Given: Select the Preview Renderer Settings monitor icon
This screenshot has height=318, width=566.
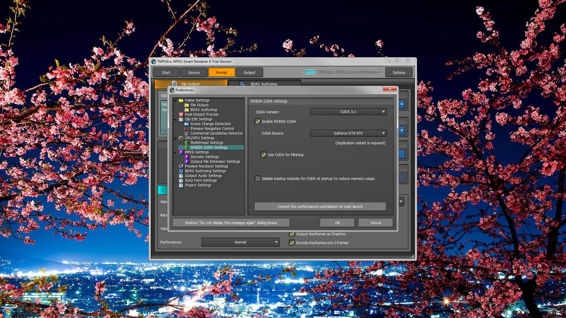Looking at the screenshot, I should (181, 166).
